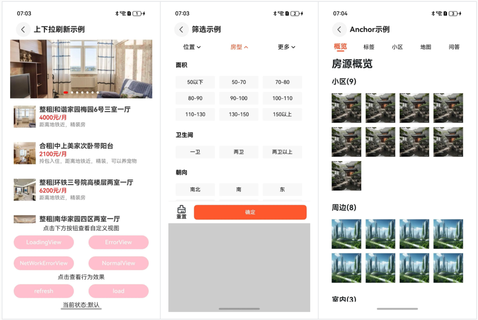Tap the gray overlay below filter panel
Viewport: 478px width, 320px height.
pyautogui.click(x=239, y=267)
